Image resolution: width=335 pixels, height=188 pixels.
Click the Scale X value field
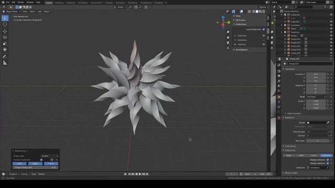[316, 101]
